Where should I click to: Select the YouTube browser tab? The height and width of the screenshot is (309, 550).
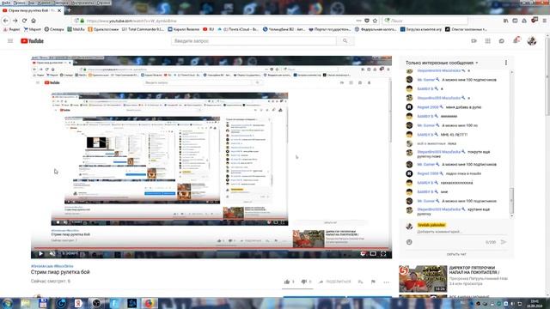pos(32,10)
